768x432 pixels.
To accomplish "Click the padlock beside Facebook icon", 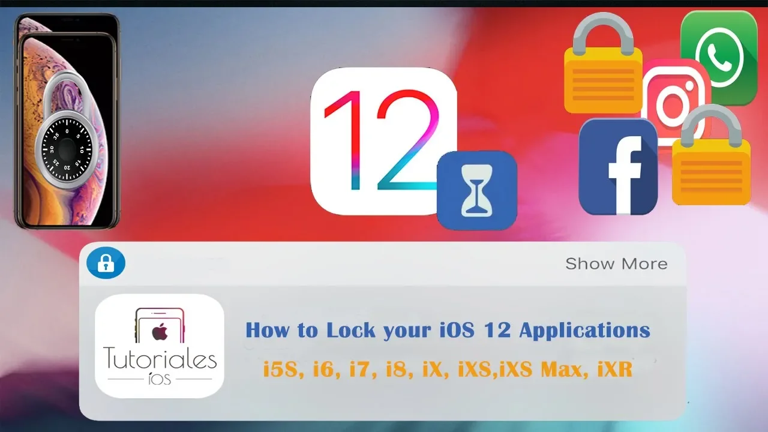I will pos(712,155).
